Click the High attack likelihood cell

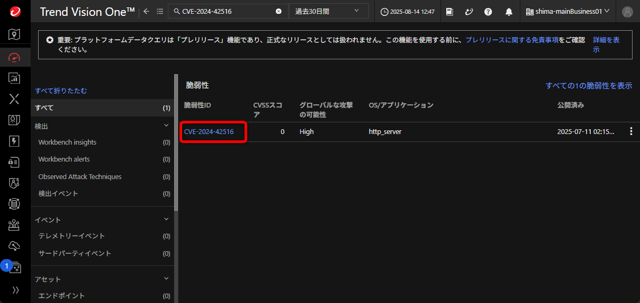(x=307, y=131)
